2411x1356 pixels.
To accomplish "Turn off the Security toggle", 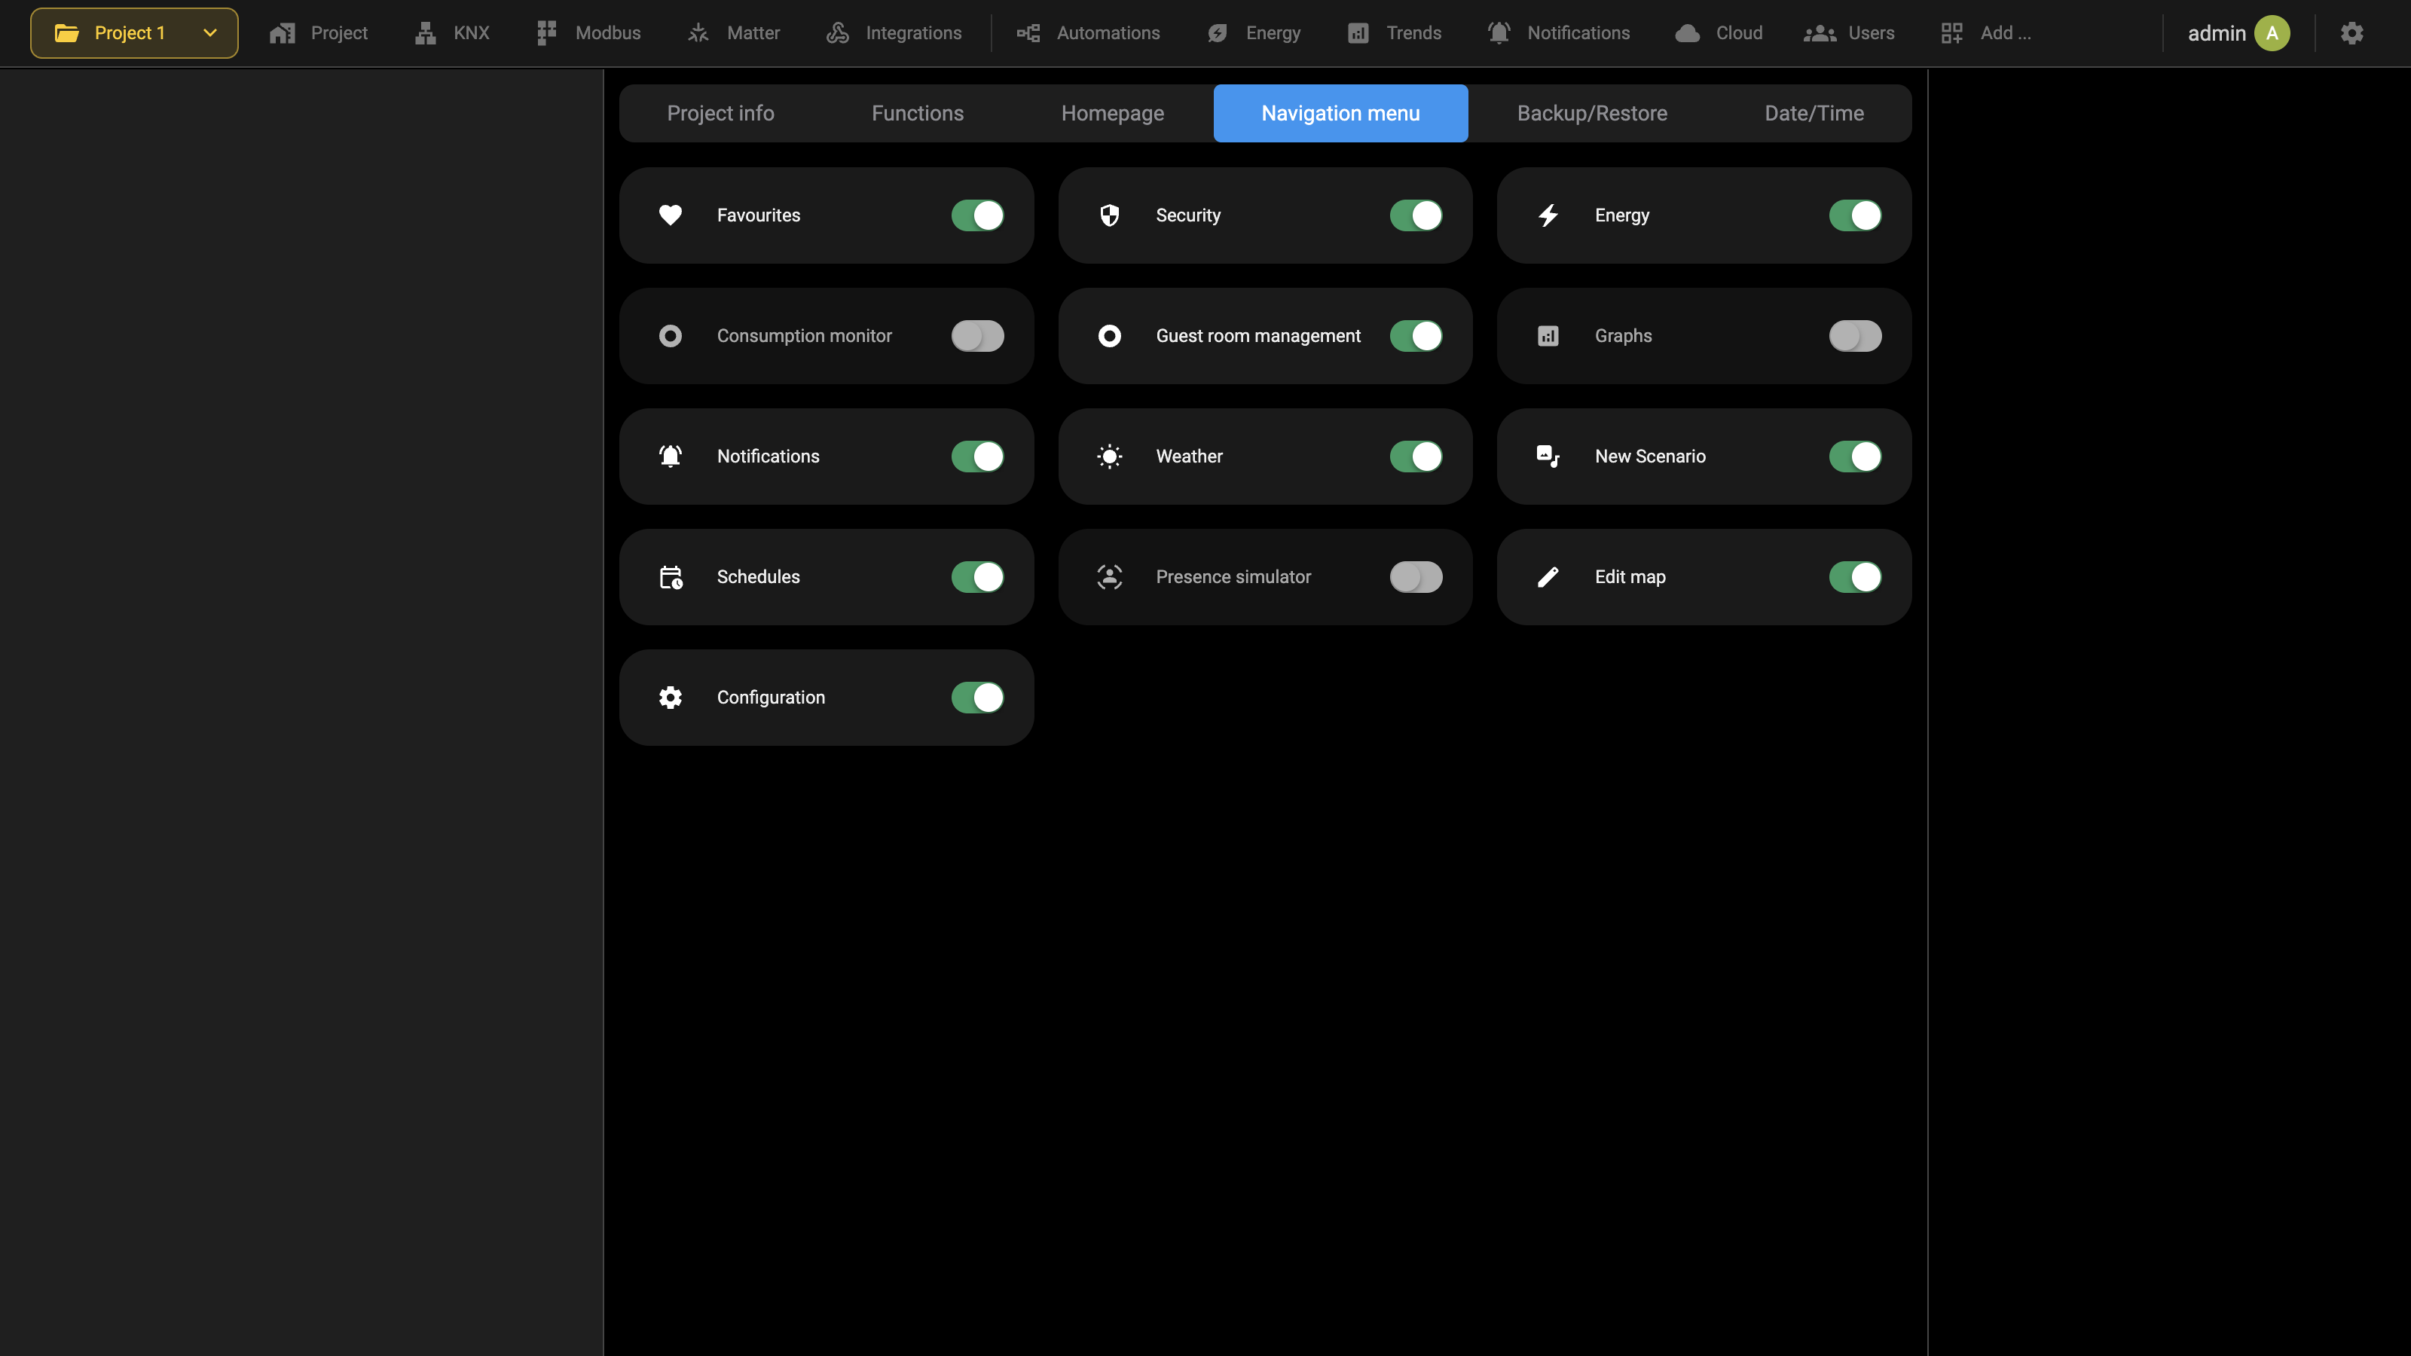I will click(1416, 215).
